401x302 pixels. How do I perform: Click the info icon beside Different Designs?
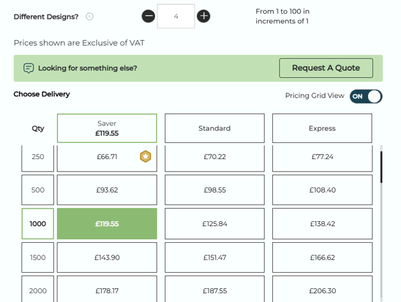pyautogui.click(x=89, y=17)
